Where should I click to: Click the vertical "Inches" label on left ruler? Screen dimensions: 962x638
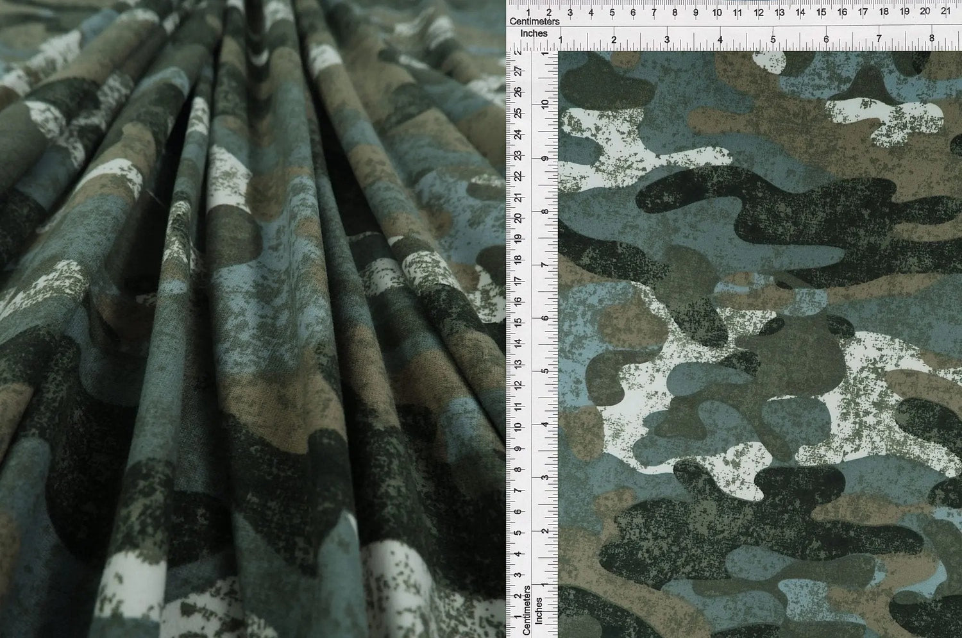539,611
